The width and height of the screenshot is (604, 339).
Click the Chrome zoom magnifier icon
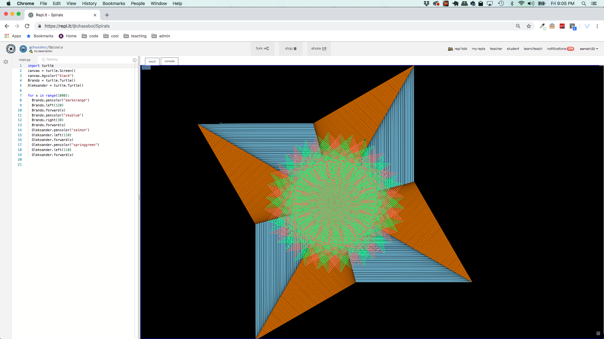point(518,26)
